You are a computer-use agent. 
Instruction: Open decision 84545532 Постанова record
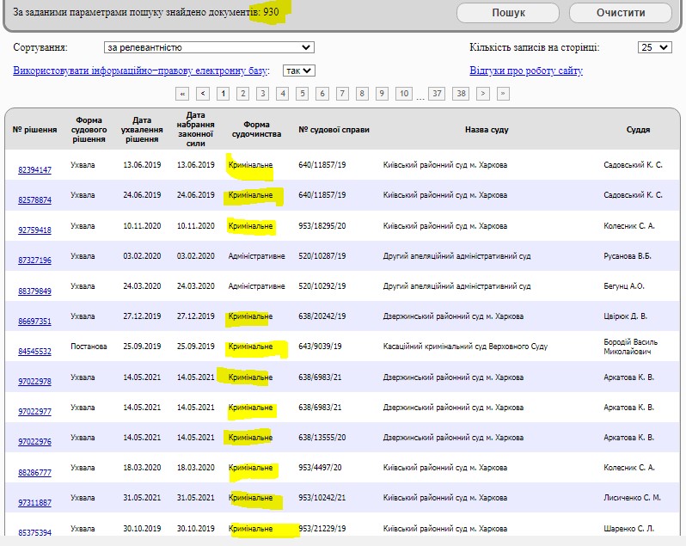tap(34, 352)
